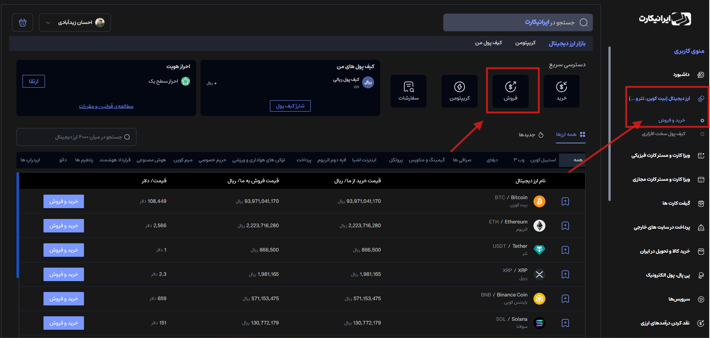Bookmark the XRP row
Viewport: 710px width, 338px height.
coord(565,274)
